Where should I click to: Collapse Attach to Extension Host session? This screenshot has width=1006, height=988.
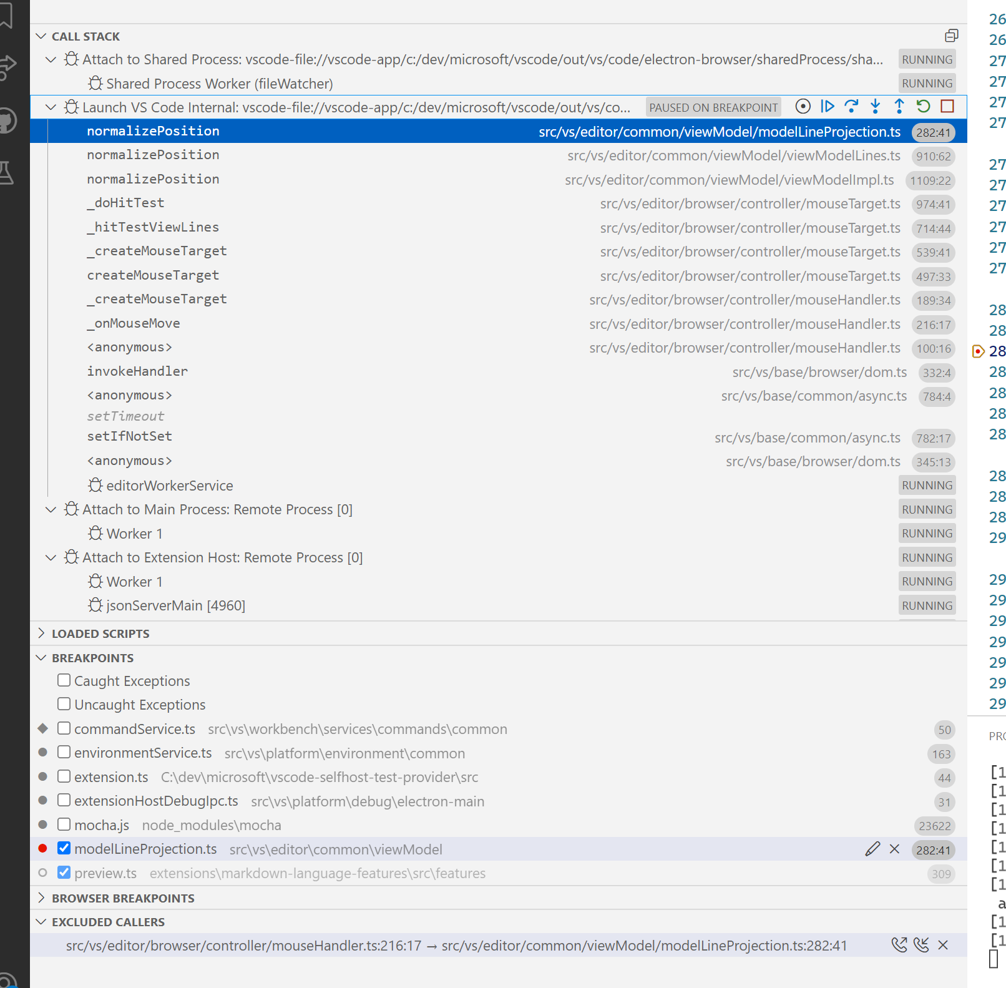pos(51,557)
